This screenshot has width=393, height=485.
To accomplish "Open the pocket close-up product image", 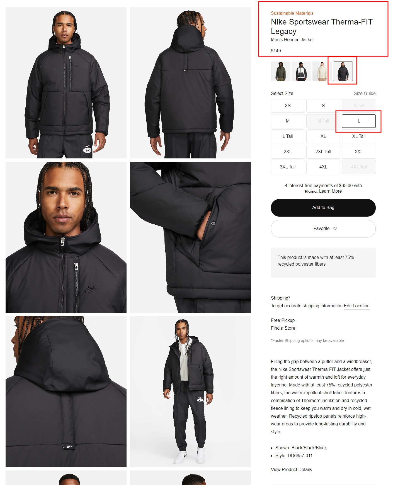I will pos(190,237).
